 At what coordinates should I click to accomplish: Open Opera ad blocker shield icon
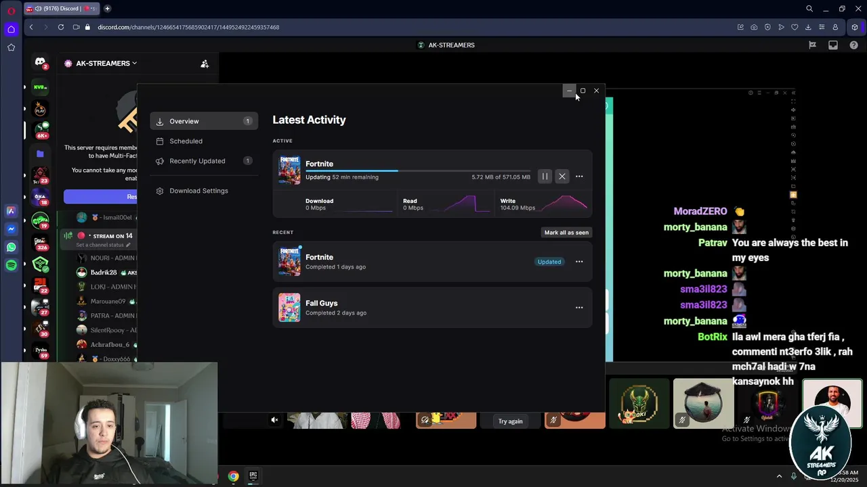(767, 27)
